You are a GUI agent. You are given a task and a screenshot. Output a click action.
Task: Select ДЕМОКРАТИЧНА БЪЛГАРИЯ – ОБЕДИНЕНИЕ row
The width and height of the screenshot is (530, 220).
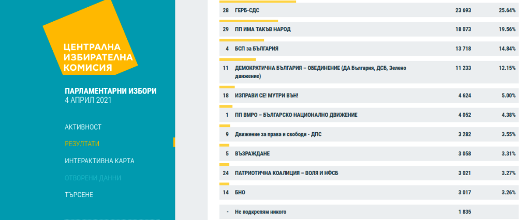click(369, 72)
